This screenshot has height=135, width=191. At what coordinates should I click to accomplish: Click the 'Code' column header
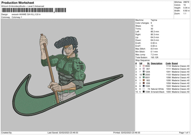tap(168, 63)
